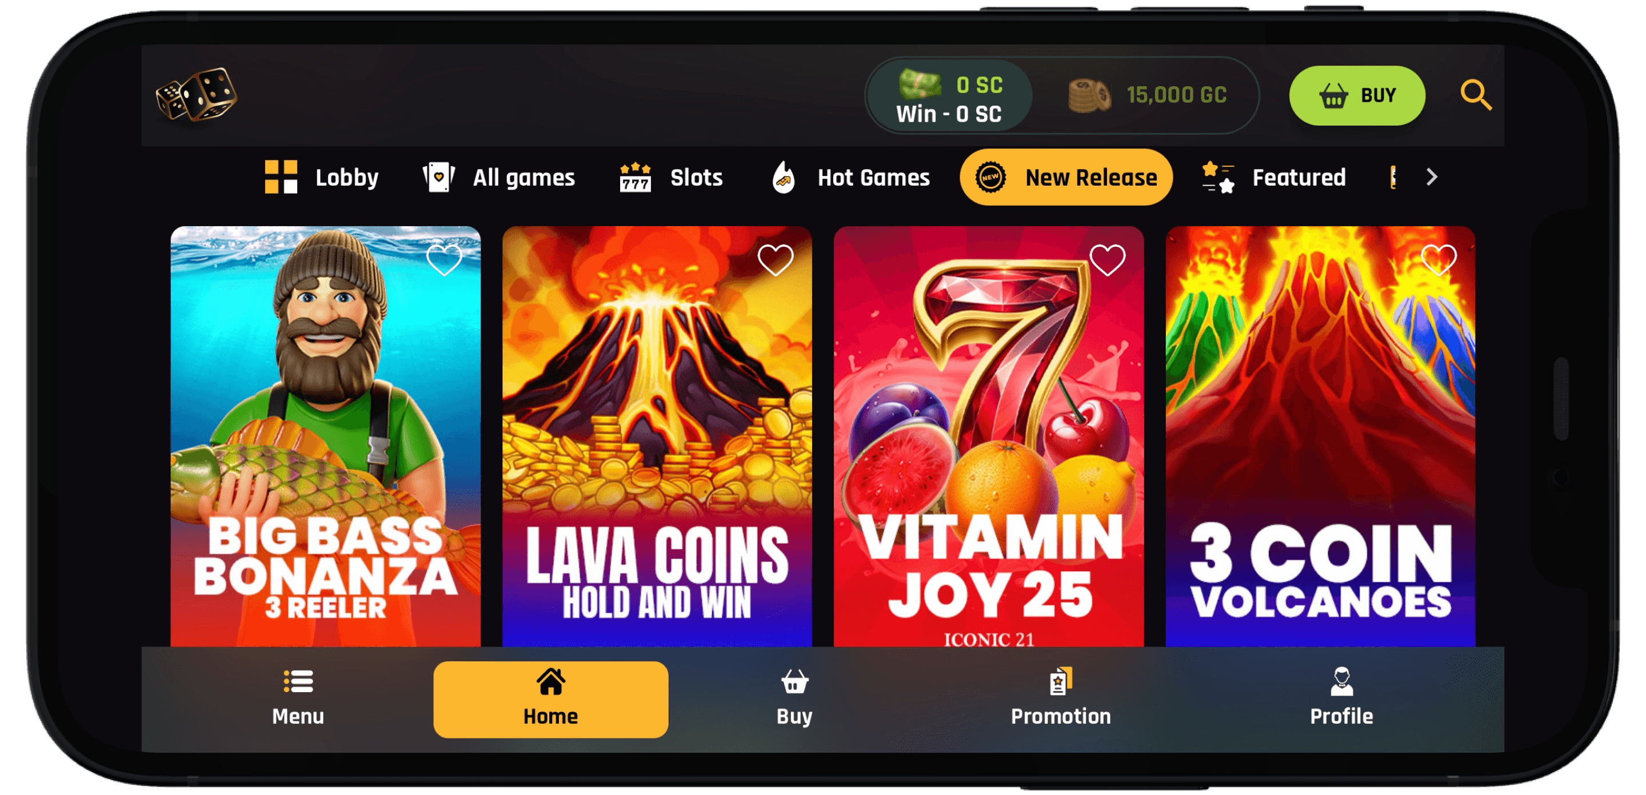Toggle heart on 3 Coin Volcanoes
This screenshot has height=795, width=1646.
coord(1439,260)
